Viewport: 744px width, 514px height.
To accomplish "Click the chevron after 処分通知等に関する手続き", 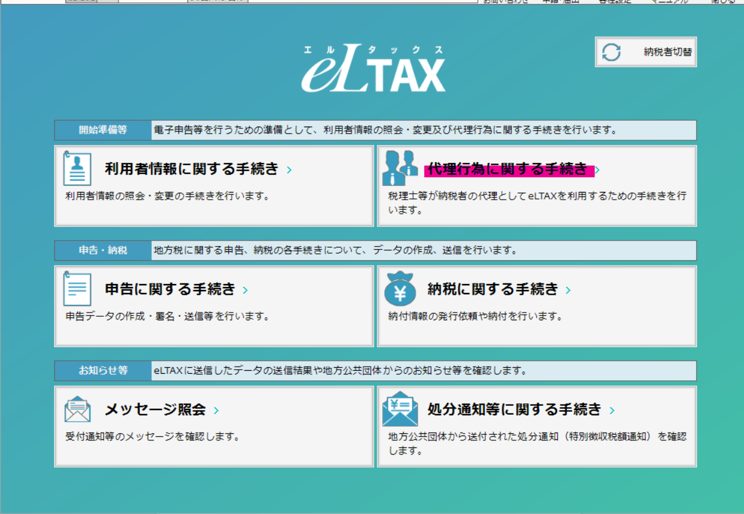I will click(x=612, y=411).
